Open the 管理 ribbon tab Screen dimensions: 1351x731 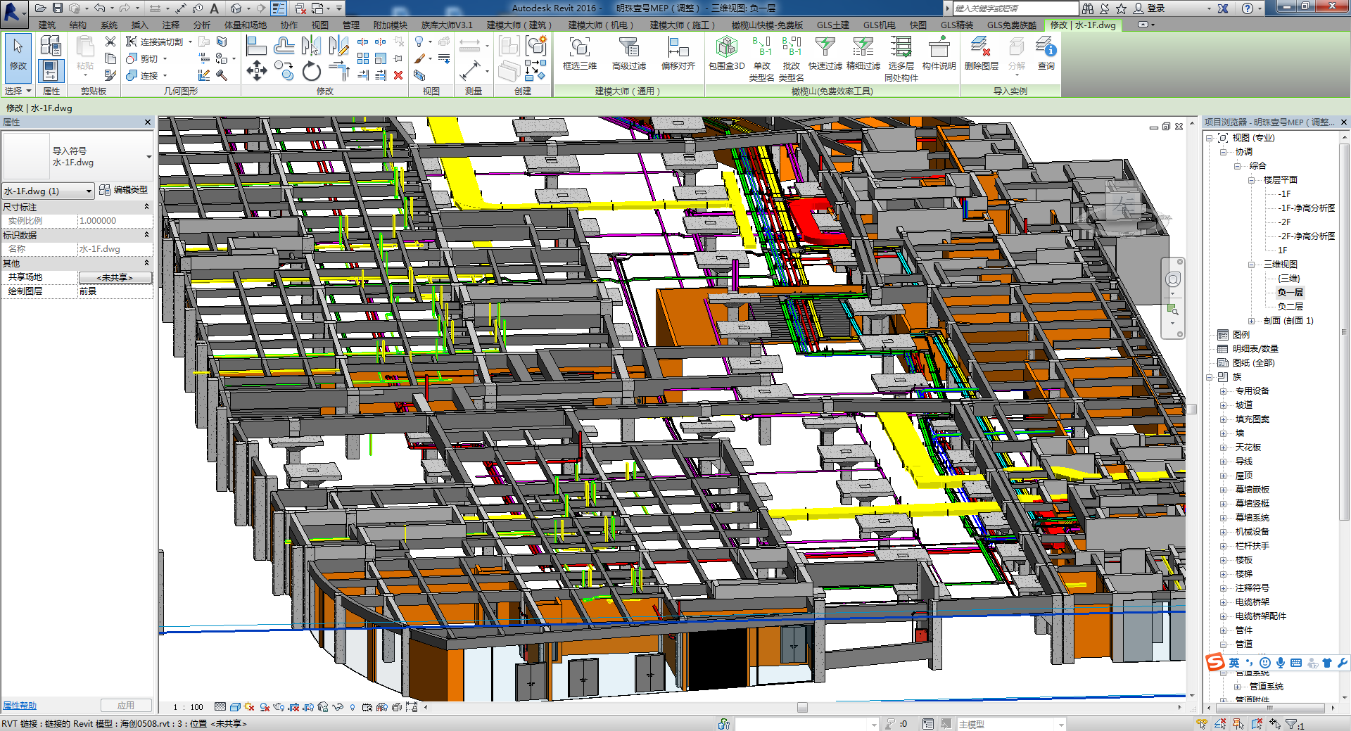pyautogui.click(x=351, y=25)
